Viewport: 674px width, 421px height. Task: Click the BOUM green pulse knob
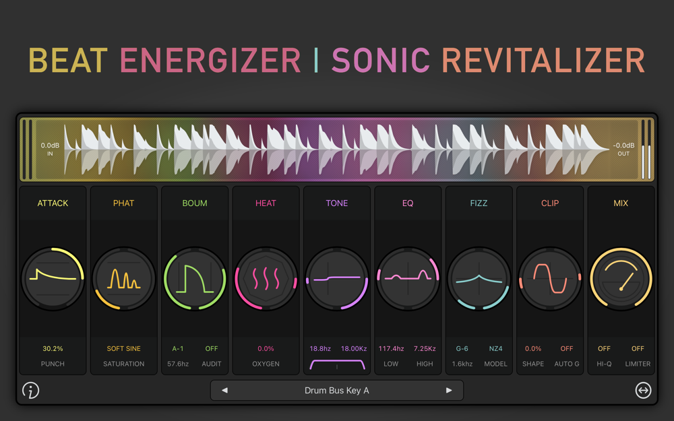195,279
